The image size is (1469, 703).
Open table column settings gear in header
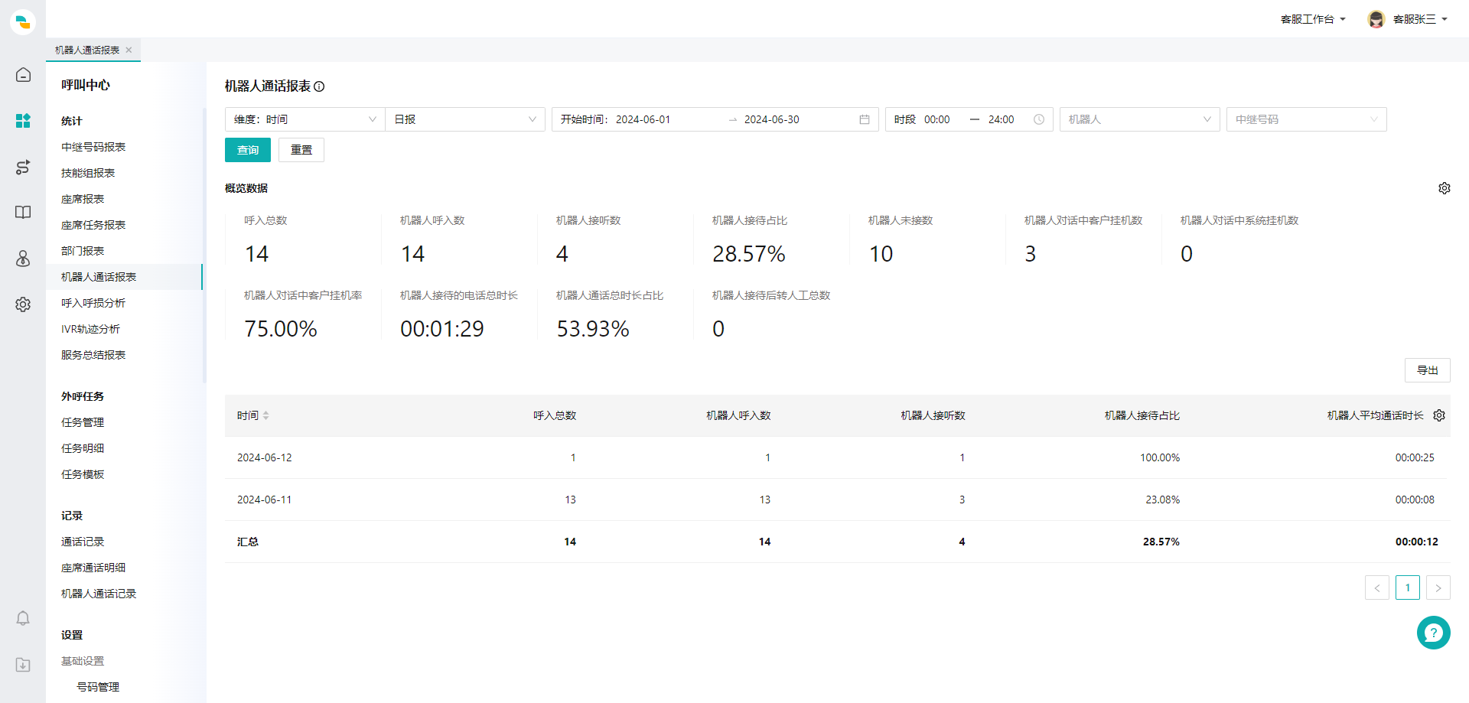point(1439,415)
